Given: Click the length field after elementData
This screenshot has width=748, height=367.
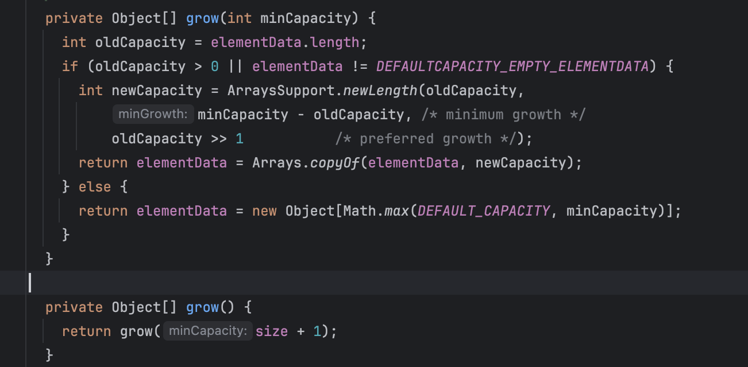Looking at the screenshot, I should tap(334, 42).
